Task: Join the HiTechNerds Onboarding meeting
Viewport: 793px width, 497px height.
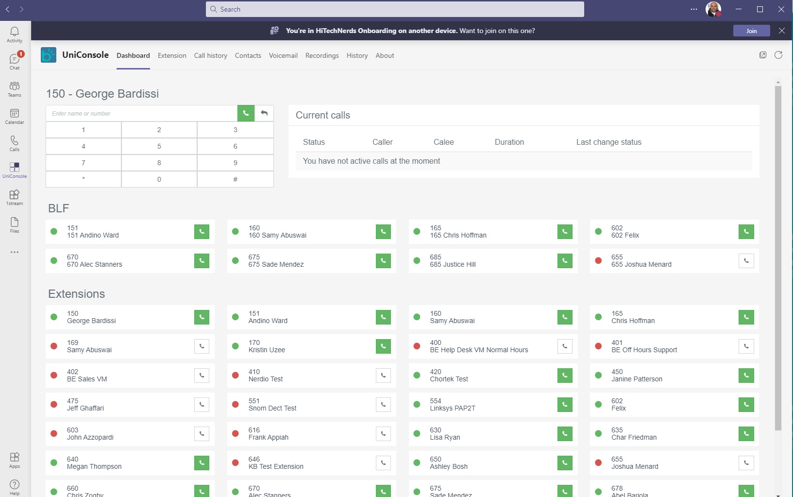Action: tap(751, 31)
